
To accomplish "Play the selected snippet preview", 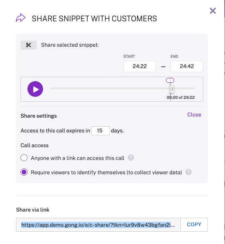I will [x=35, y=89].
